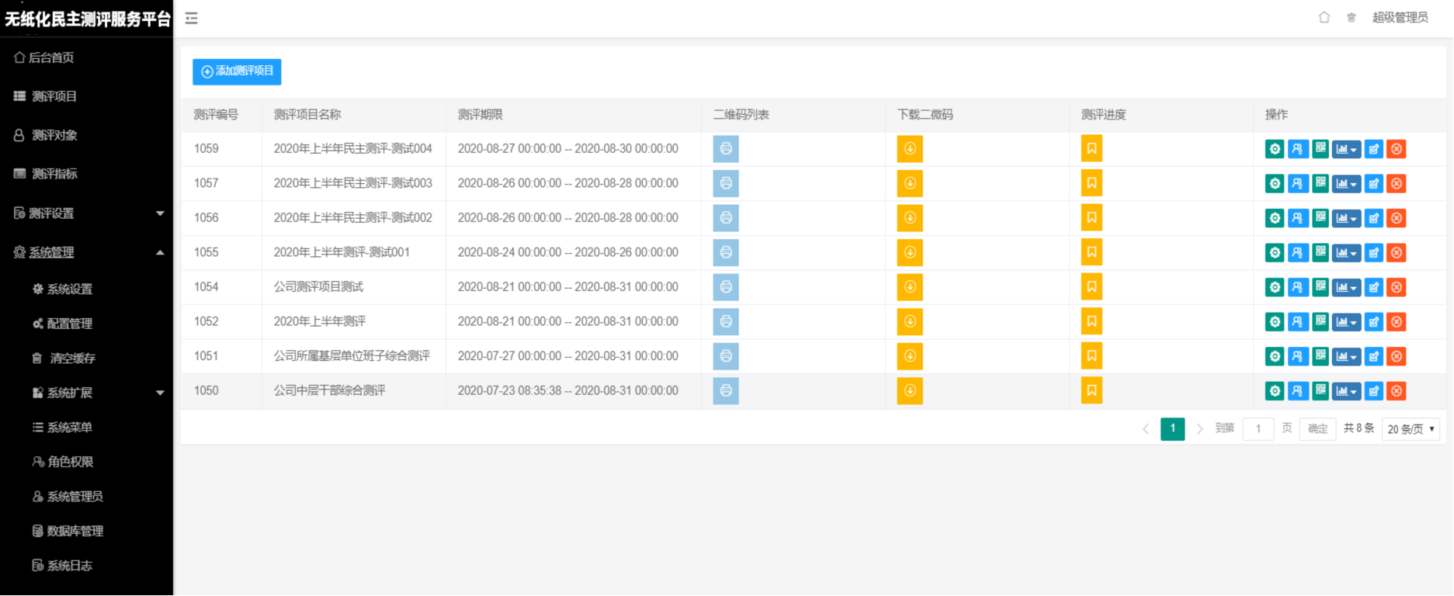View evaluation progress bookmark for project 1050
This screenshot has height=596, width=1454.
click(1091, 390)
